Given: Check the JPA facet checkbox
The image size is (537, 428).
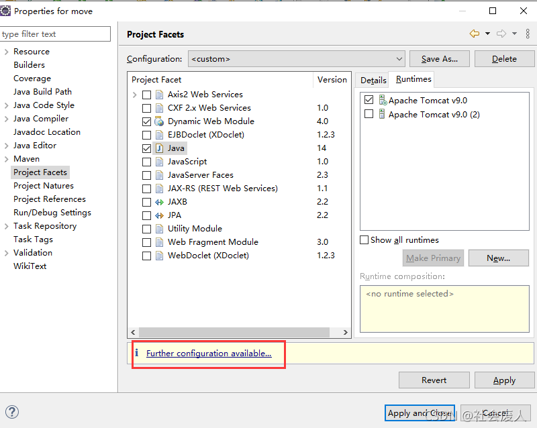Looking at the screenshot, I should point(146,216).
